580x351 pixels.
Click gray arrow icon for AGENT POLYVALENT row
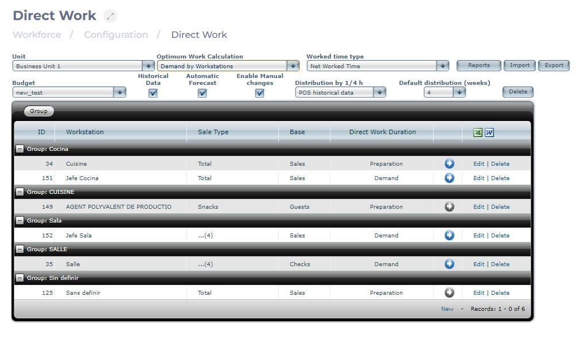tap(449, 206)
